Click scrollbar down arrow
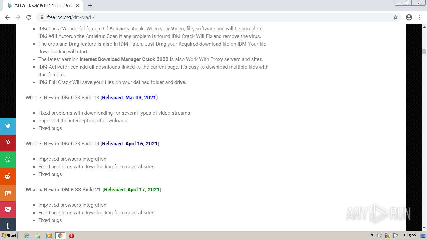 424,228
